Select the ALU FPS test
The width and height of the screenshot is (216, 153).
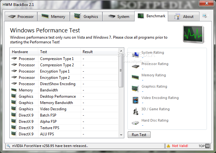click(64, 134)
